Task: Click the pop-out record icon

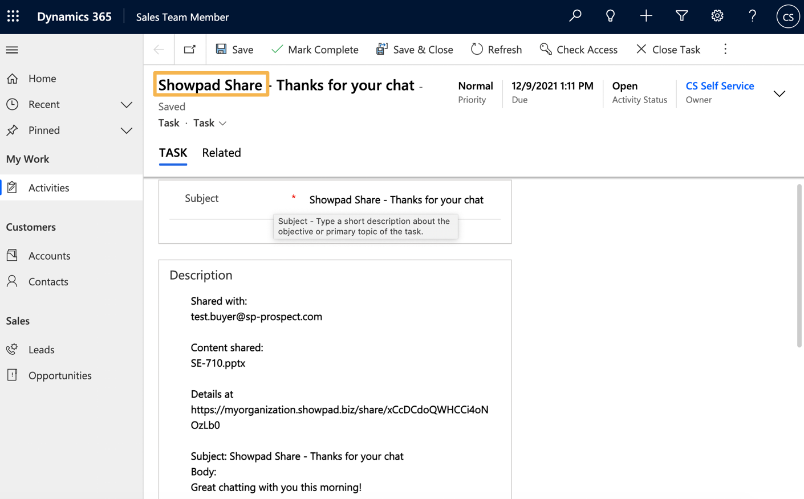Action: click(190, 50)
